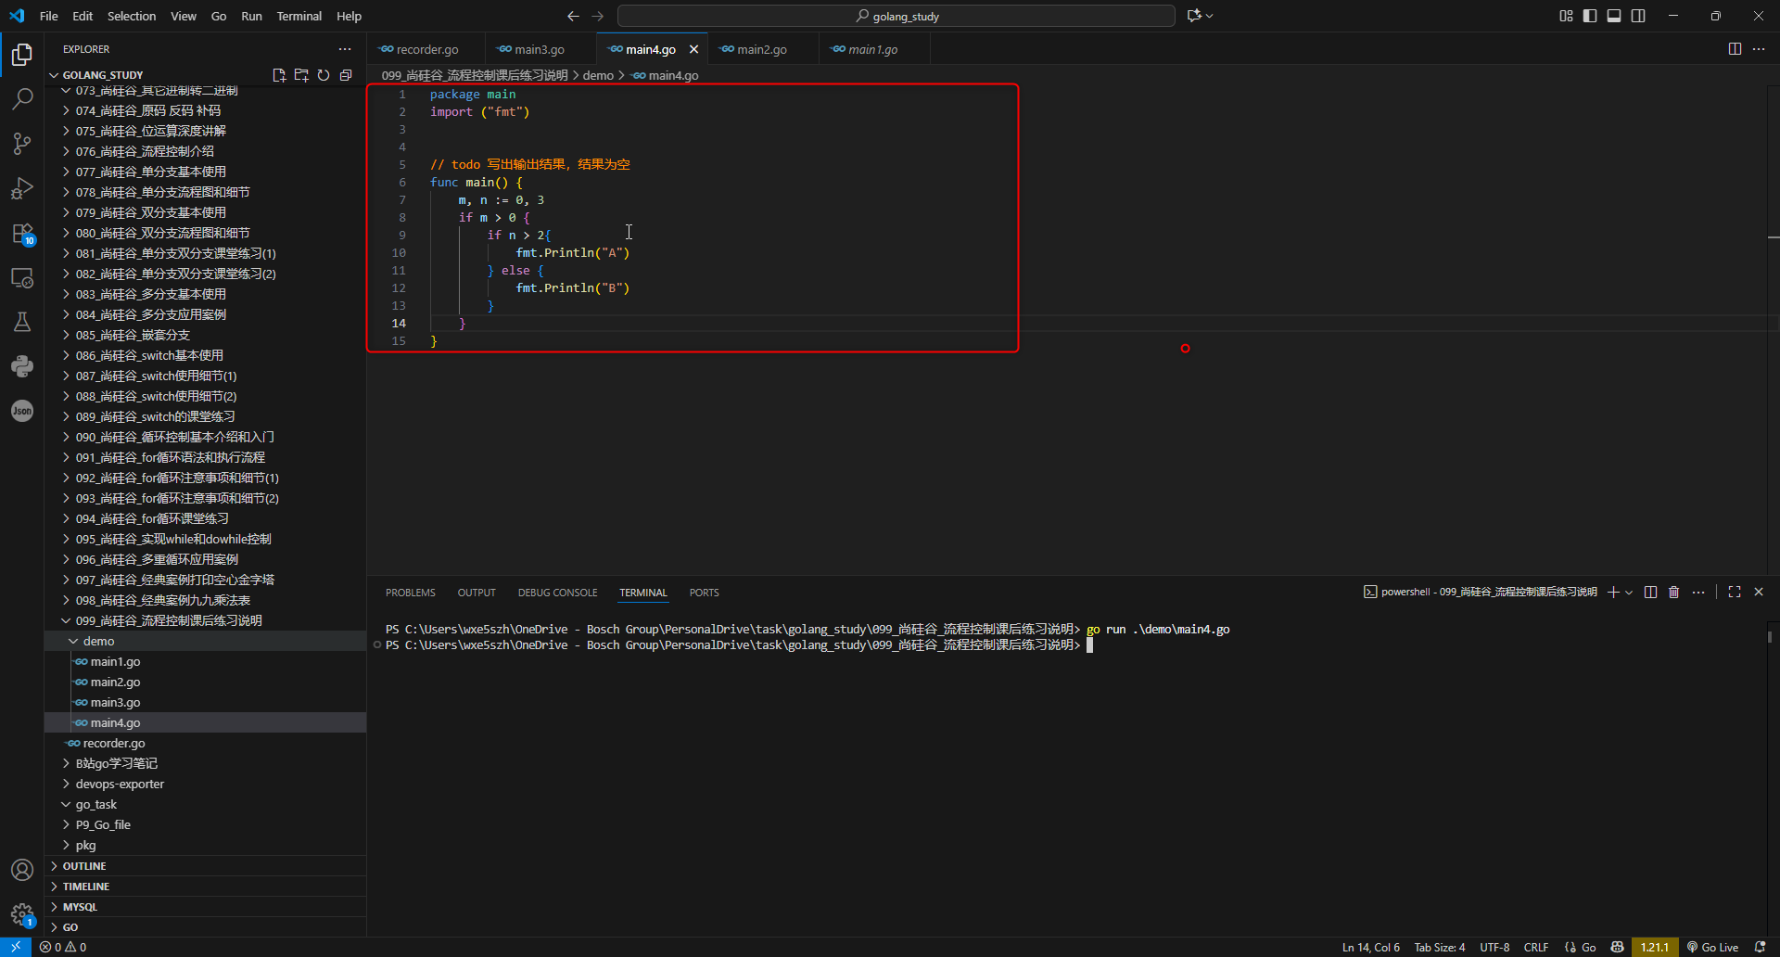Viewport: 1780px width, 957px height.
Task: Open the Copilot chat icon in title bar
Action: tap(1194, 16)
